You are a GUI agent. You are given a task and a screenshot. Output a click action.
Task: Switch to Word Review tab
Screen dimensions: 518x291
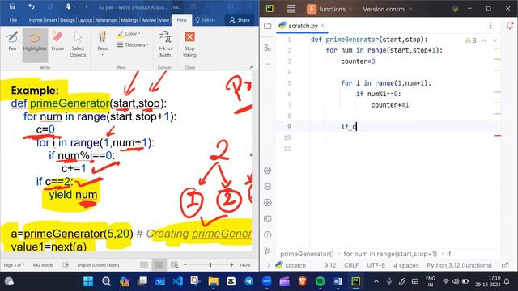149,20
